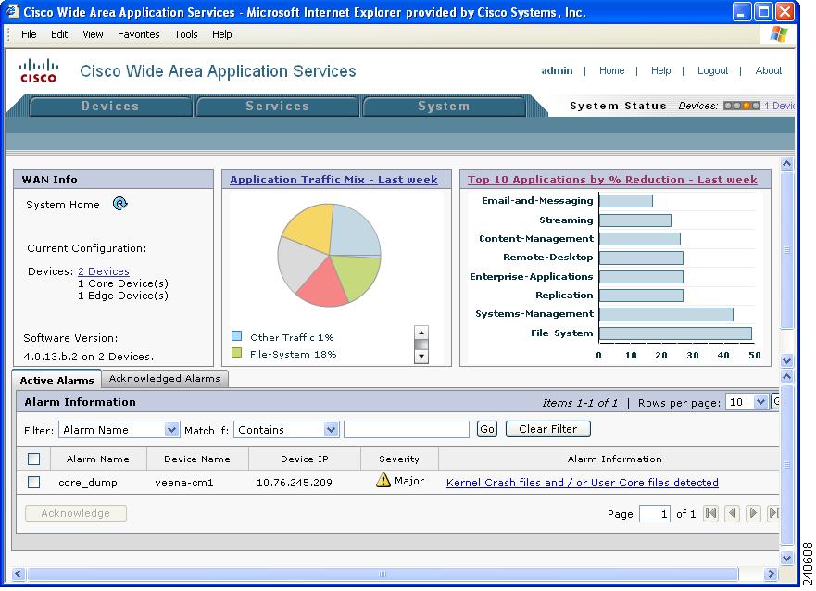Open the File menu

click(29, 34)
